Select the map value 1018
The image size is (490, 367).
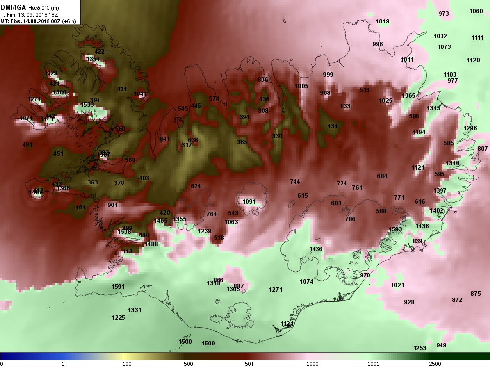(x=383, y=22)
